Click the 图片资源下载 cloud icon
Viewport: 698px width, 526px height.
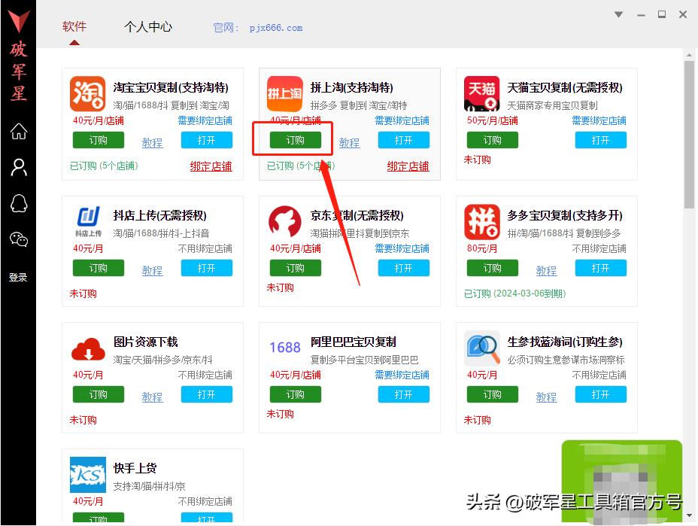coord(88,348)
